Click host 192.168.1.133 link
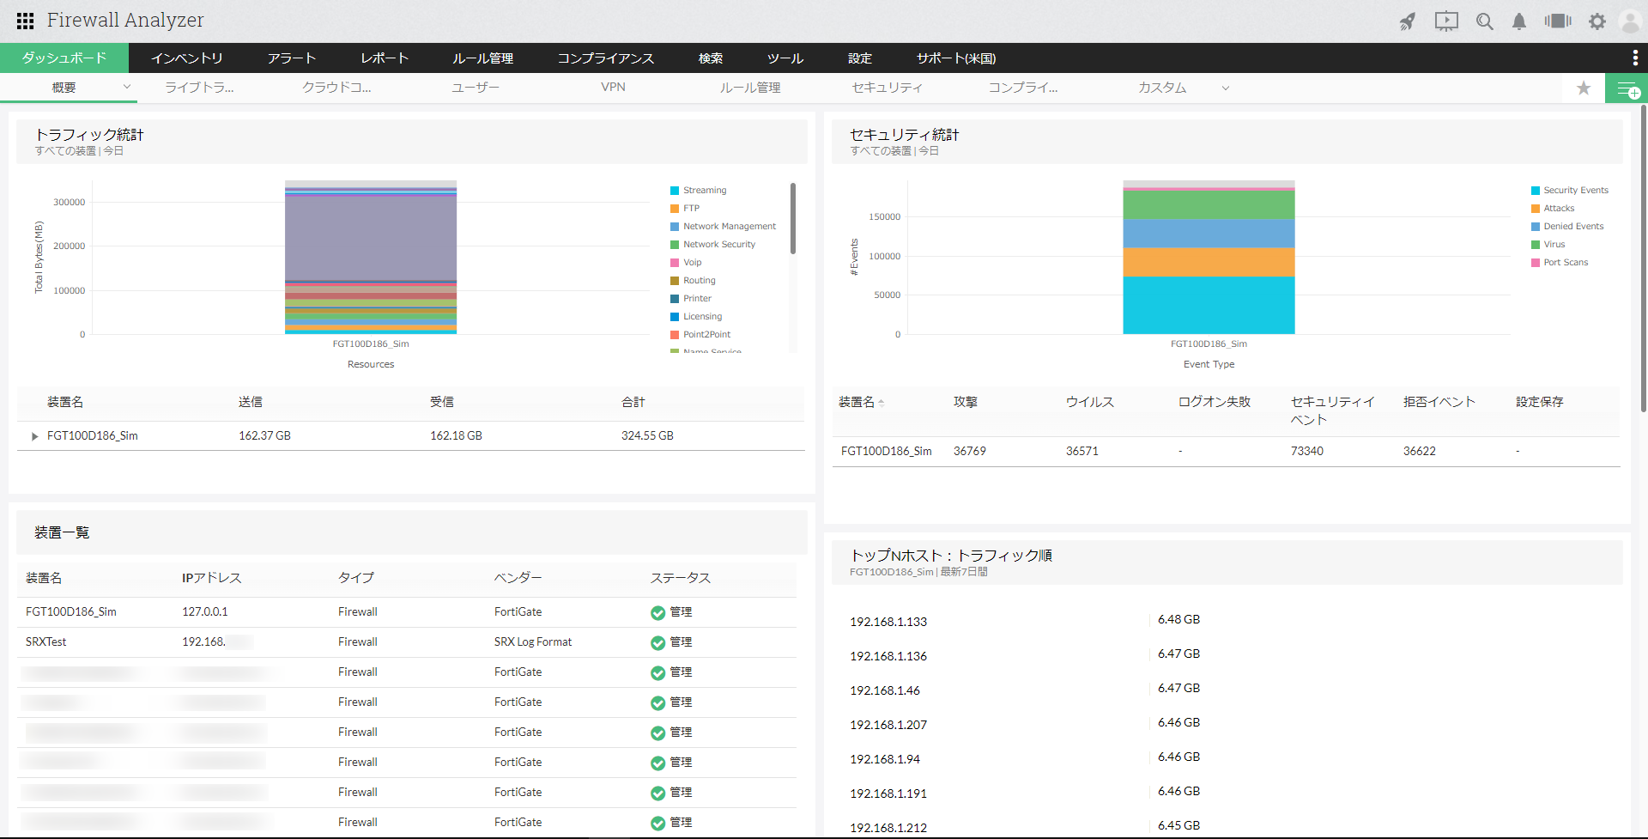1648x839 pixels. 888,622
